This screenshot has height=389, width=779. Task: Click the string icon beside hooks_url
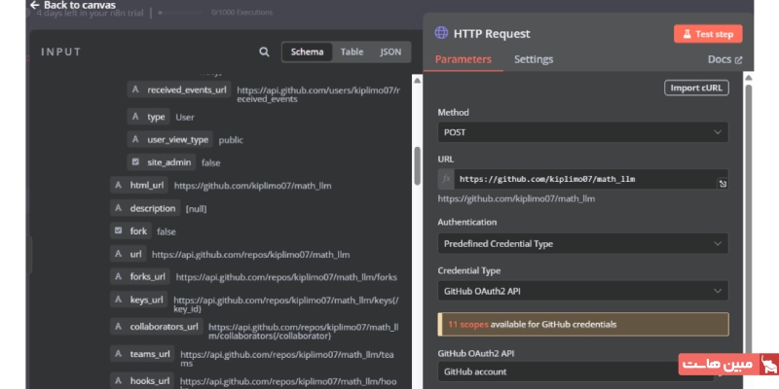(x=118, y=380)
